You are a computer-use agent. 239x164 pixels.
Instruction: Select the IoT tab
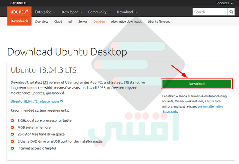coord(70,21)
